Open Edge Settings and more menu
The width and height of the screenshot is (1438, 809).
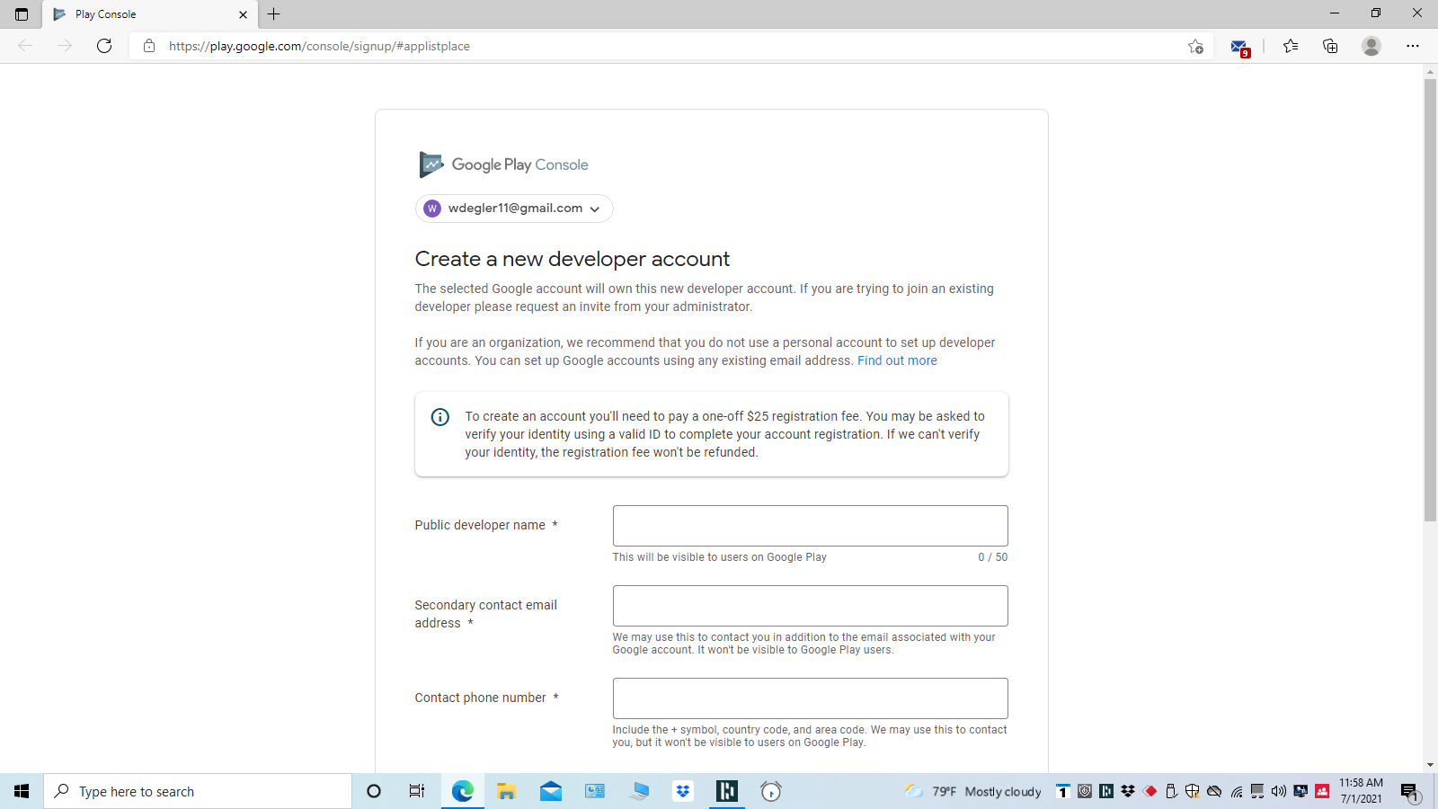coord(1413,46)
